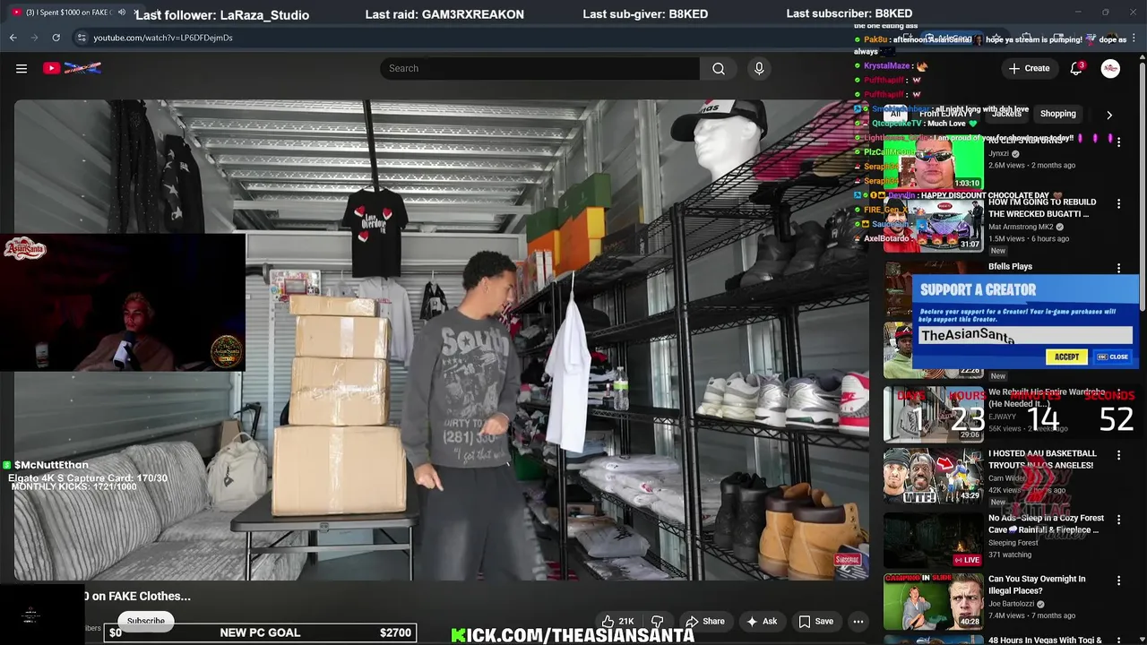Open 'Can You Stay Overnight In Illegal Places?' title
Image resolution: width=1147 pixels, height=645 pixels.
coord(1037,585)
